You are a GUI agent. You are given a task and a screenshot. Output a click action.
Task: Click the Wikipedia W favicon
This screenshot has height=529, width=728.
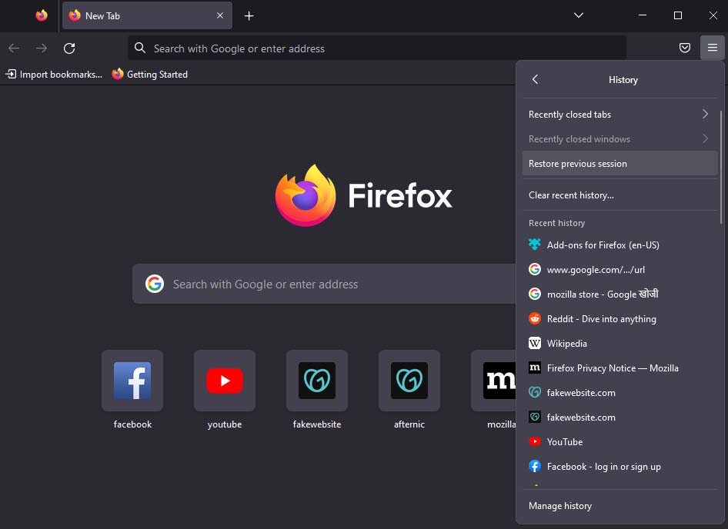535,343
